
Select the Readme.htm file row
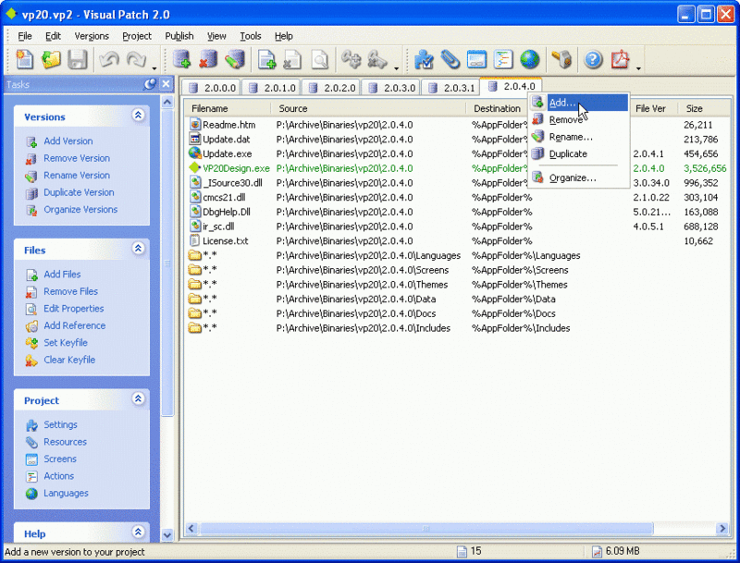(x=458, y=125)
